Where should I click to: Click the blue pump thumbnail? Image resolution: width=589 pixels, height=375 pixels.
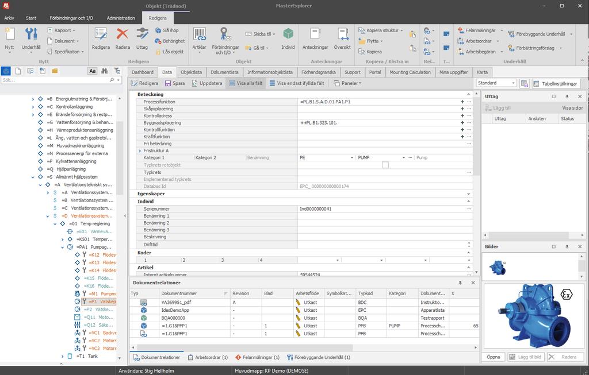[x=498, y=268]
